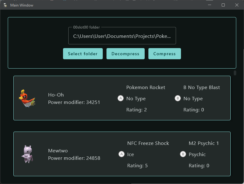Image resolution: width=244 pixels, height=184 pixels.
Task: Minimize the Main Window
Action: coord(210,5)
